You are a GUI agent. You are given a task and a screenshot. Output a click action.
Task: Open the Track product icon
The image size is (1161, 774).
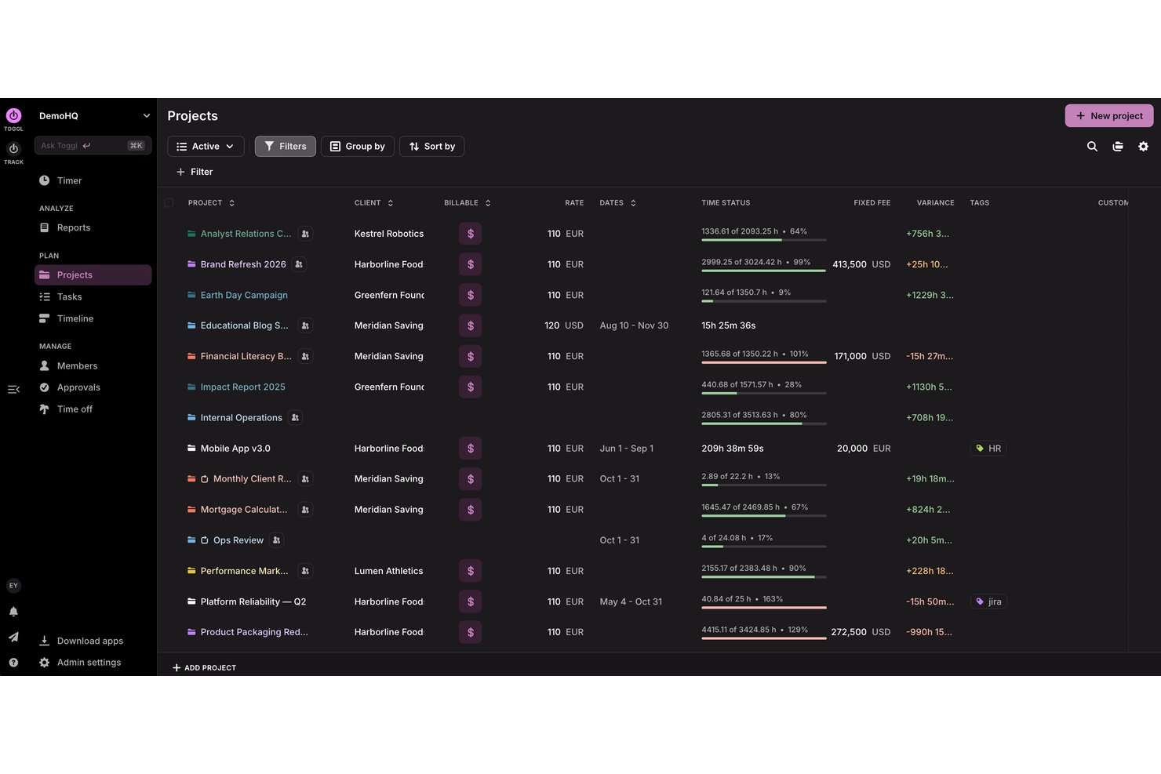pyautogui.click(x=13, y=149)
